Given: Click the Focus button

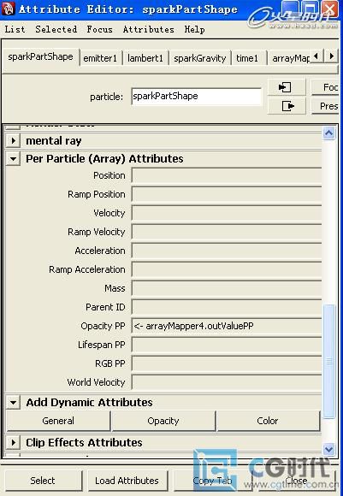Looking at the screenshot, I should pyautogui.click(x=325, y=87).
